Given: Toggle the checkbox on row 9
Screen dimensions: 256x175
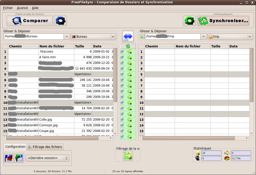Looking at the screenshot, I should pos(122,97).
